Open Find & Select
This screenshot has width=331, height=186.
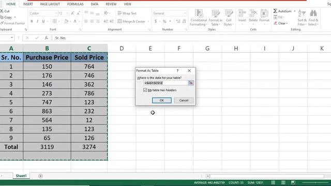pos(313,18)
